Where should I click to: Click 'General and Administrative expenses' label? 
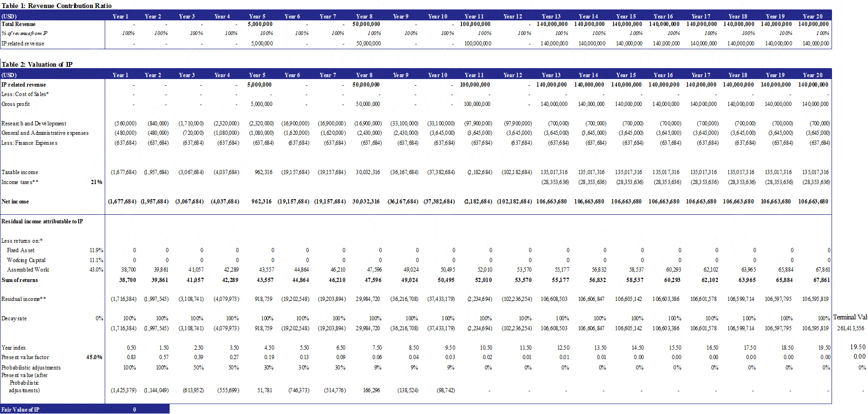coord(45,133)
